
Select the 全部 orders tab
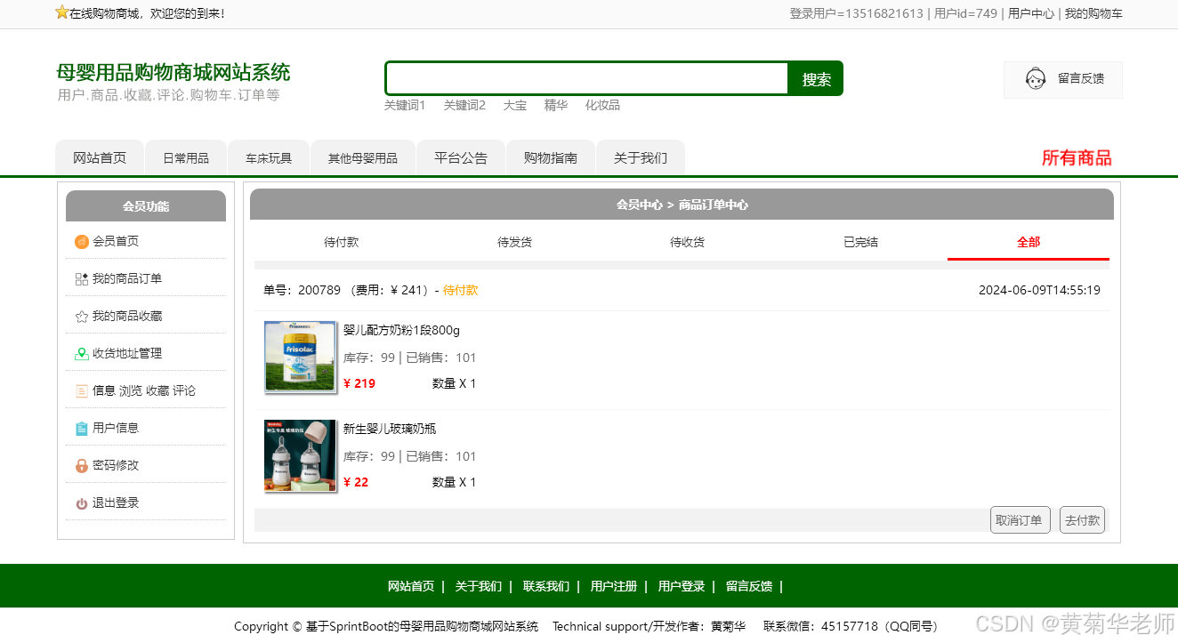point(1029,242)
